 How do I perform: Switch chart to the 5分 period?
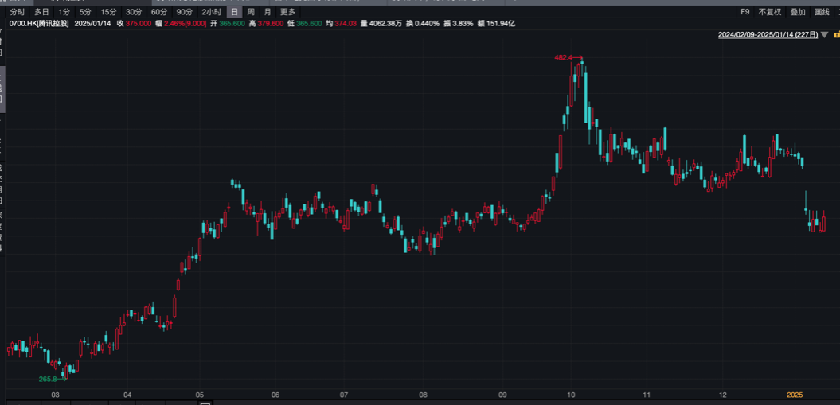(x=85, y=12)
